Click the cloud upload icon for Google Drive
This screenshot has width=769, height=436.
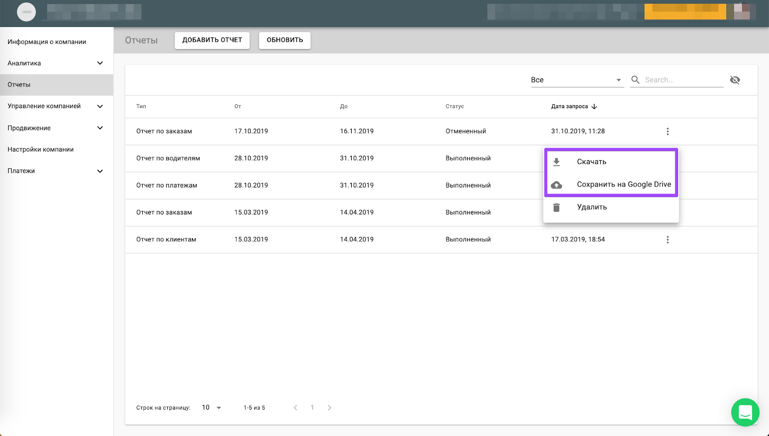[x=556, y=185]
